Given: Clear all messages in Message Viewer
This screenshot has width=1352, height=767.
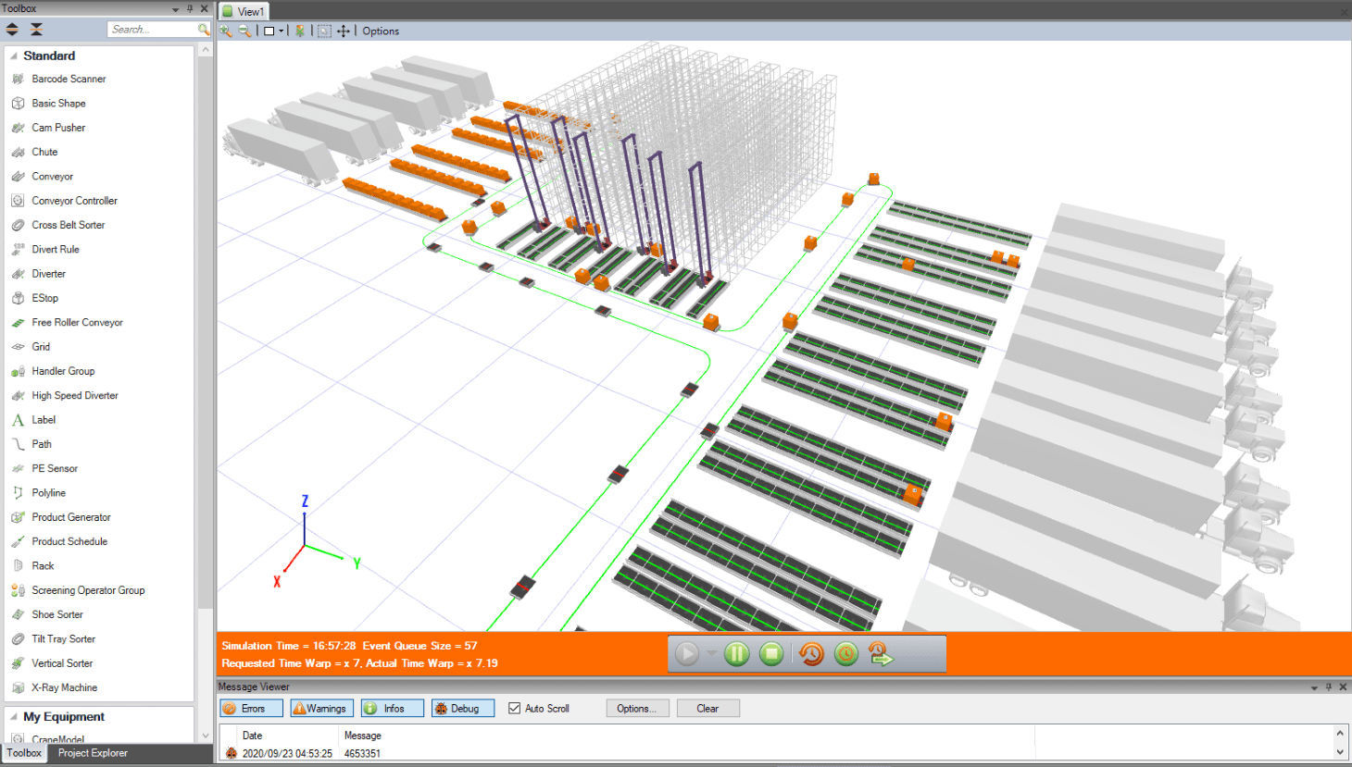Looking at the screenshot, I should click(x=707, y=708).
